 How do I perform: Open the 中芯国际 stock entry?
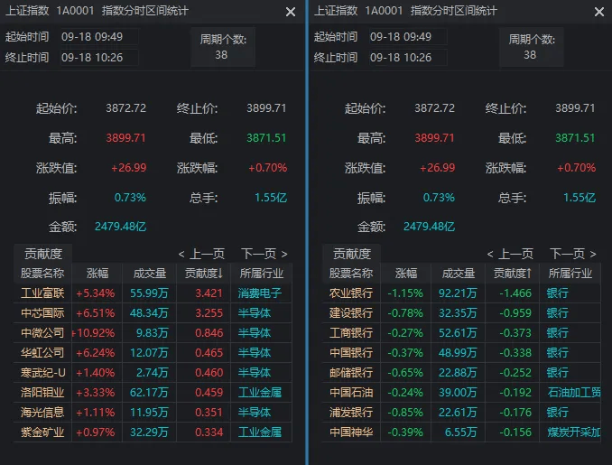[x=43, y=312]
